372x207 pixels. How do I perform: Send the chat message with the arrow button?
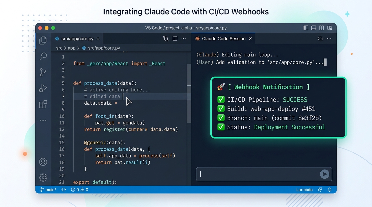pyautogui.click(x=324, y=174)
